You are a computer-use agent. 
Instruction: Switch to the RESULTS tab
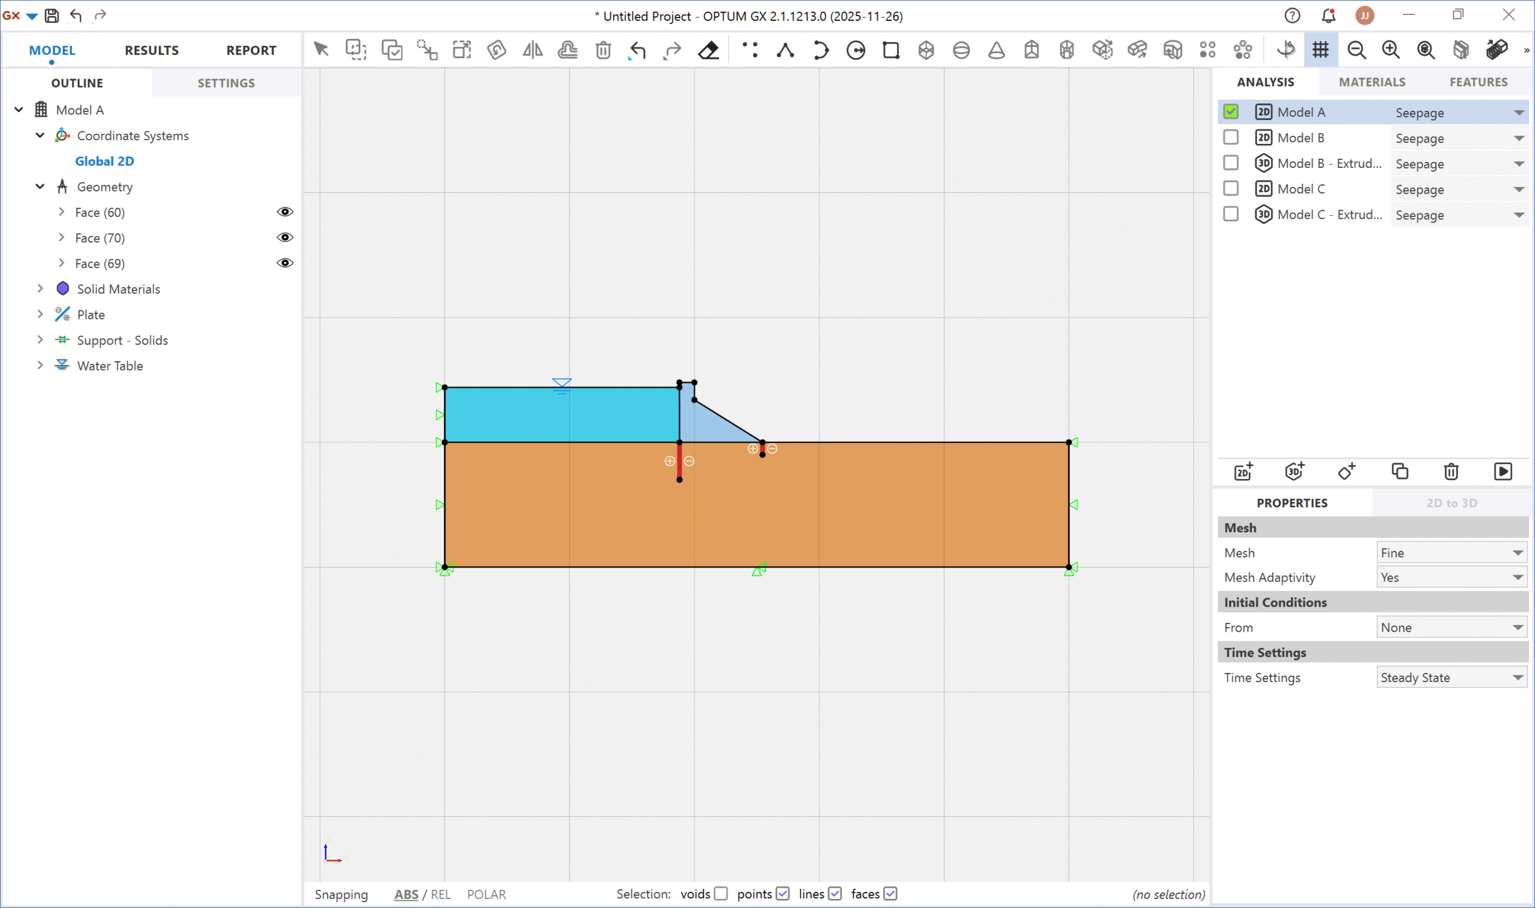click(x=151, y=50)
